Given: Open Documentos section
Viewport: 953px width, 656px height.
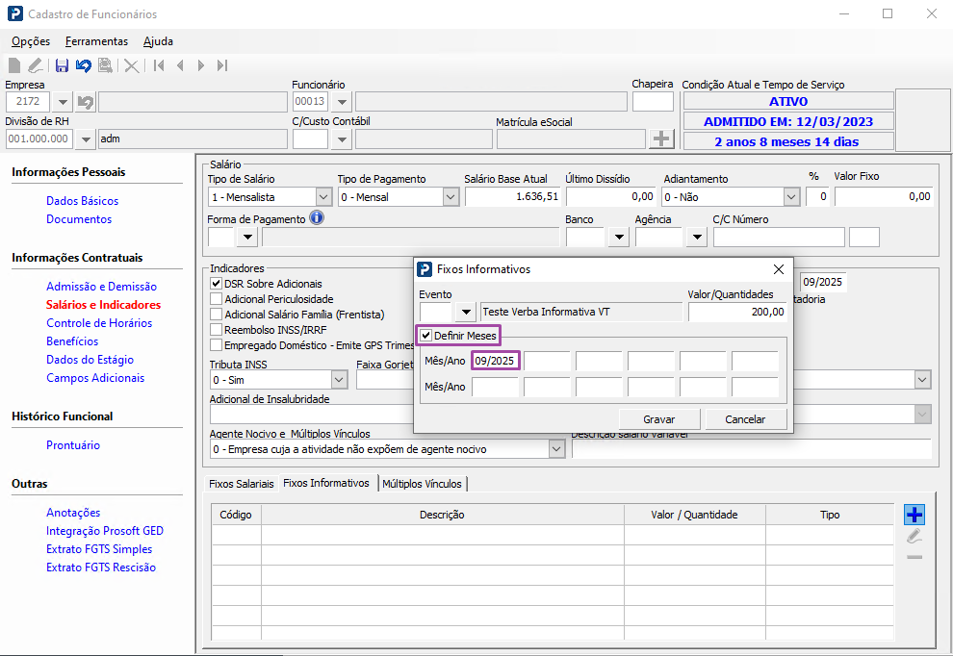Looking at the screenshot, I should point(79,218).
